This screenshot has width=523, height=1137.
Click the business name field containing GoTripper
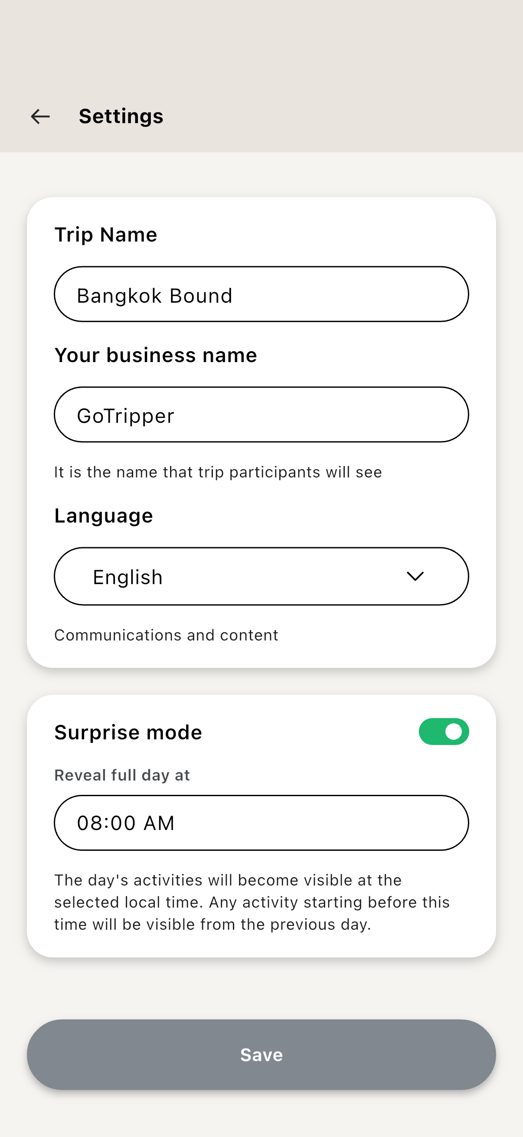pos(261,415)
